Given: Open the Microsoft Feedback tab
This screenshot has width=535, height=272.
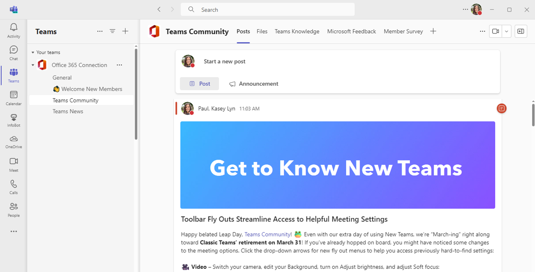Looking at the screenshot, I should coord(352,32).
